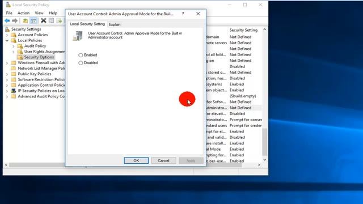The width and height of the screenshot is (363, 204).
Task: Click the Export List toolbar icon
Action: (x=59, y=20)
